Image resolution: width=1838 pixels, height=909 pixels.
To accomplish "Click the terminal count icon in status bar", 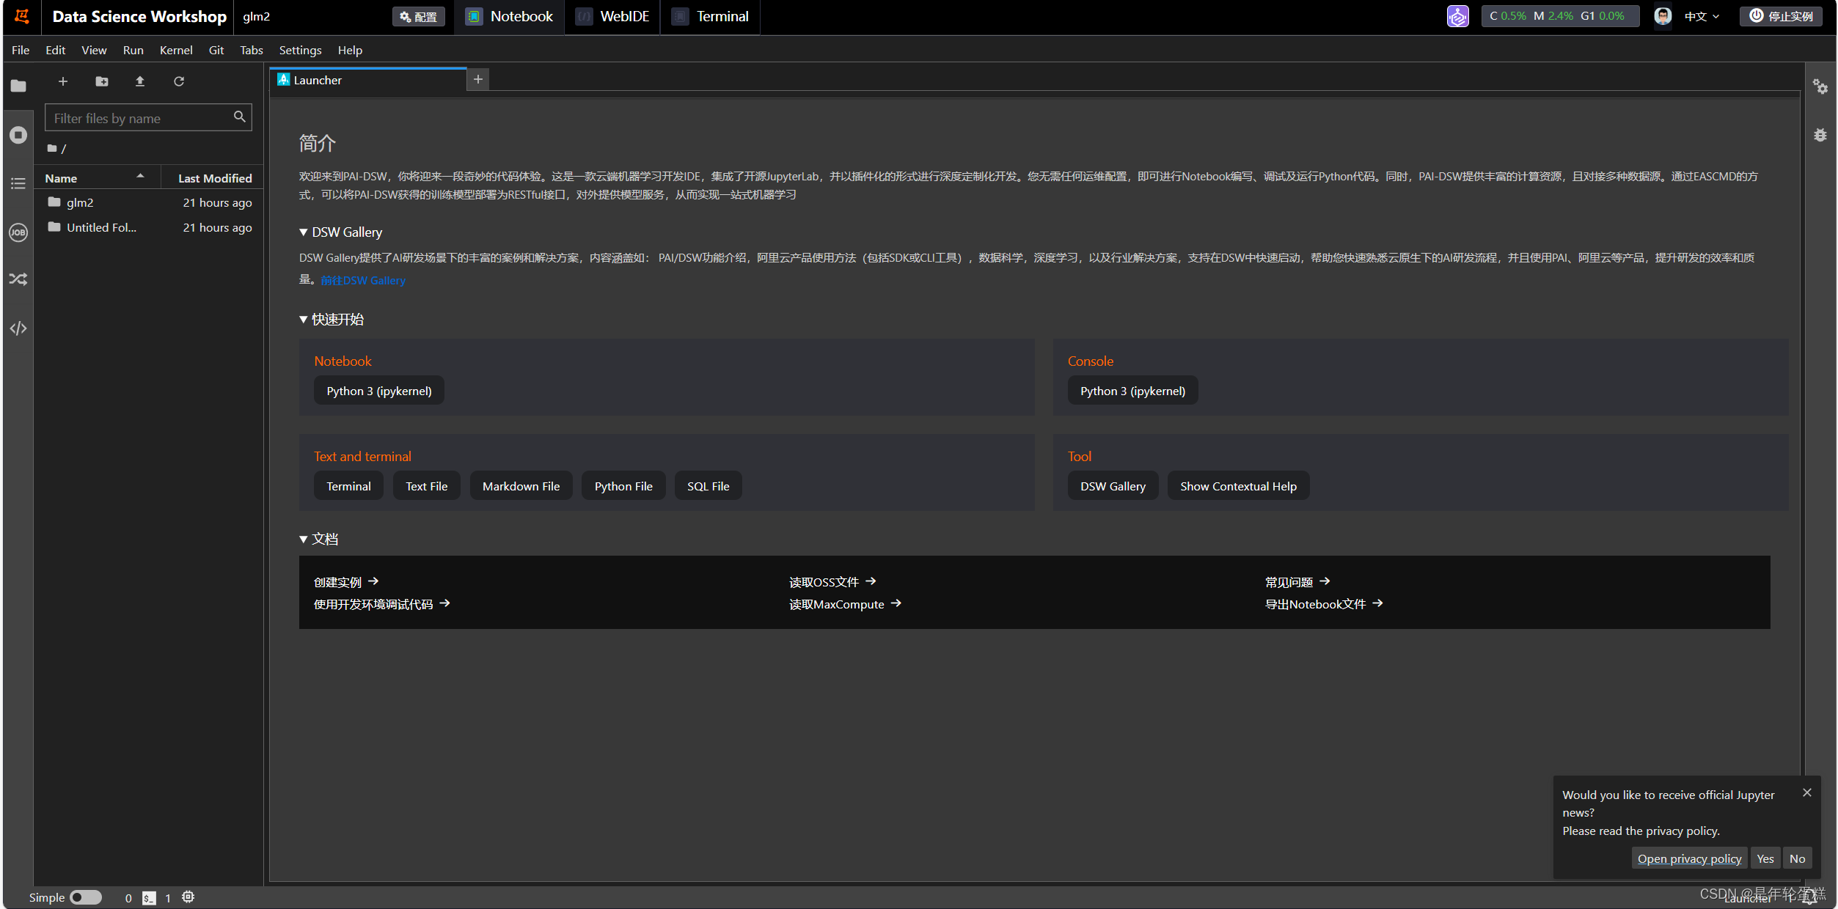I will pos(149,898).
